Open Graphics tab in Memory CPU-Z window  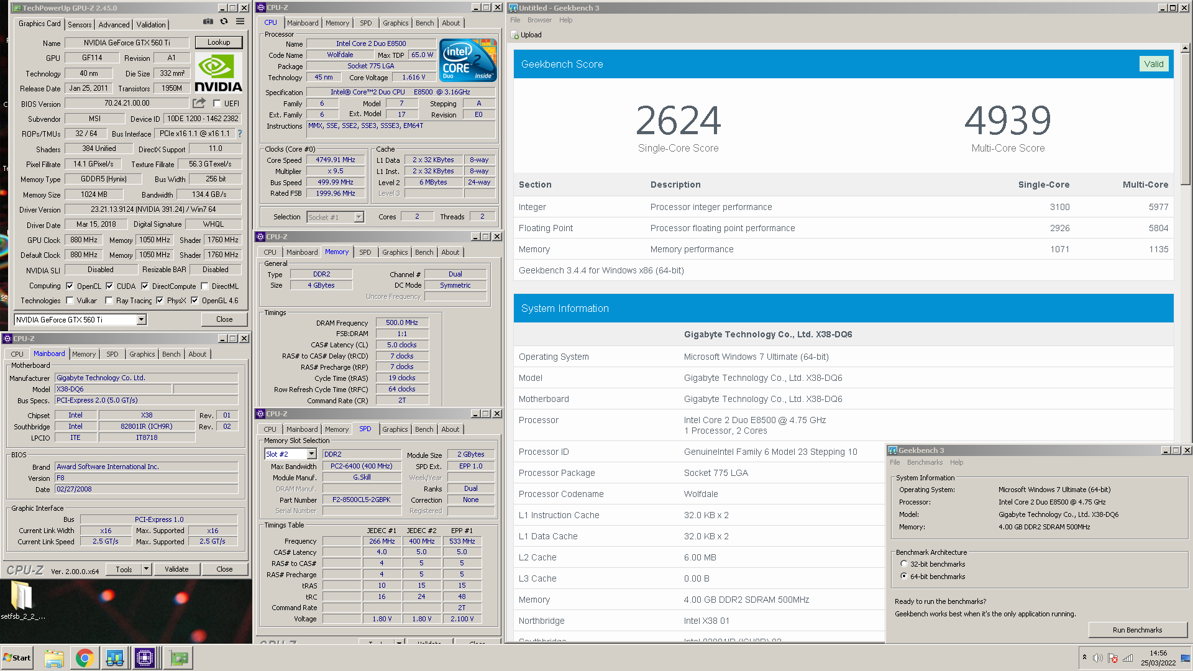[x=395, y=252]
